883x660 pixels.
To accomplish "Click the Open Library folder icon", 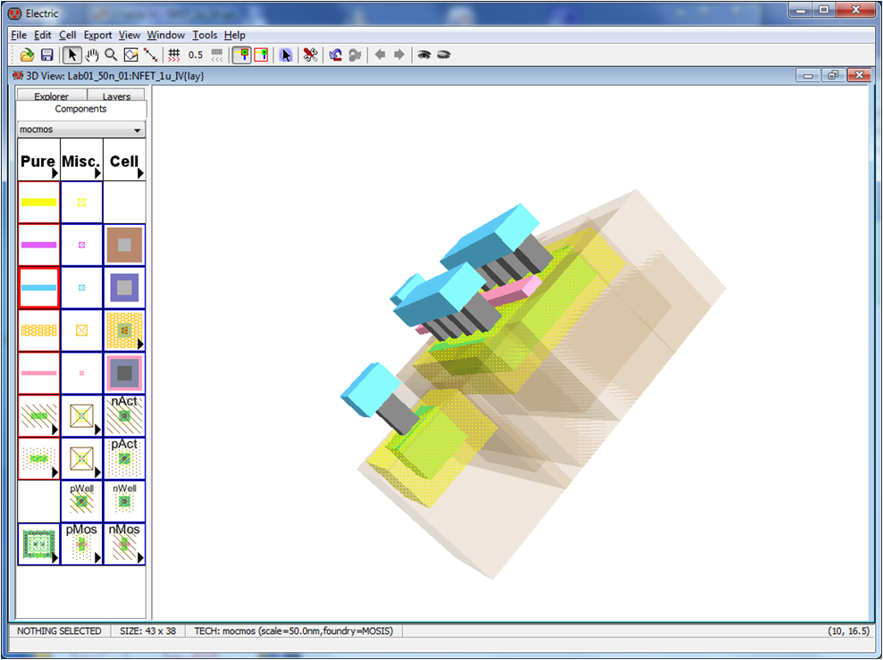I will point(28,54).
